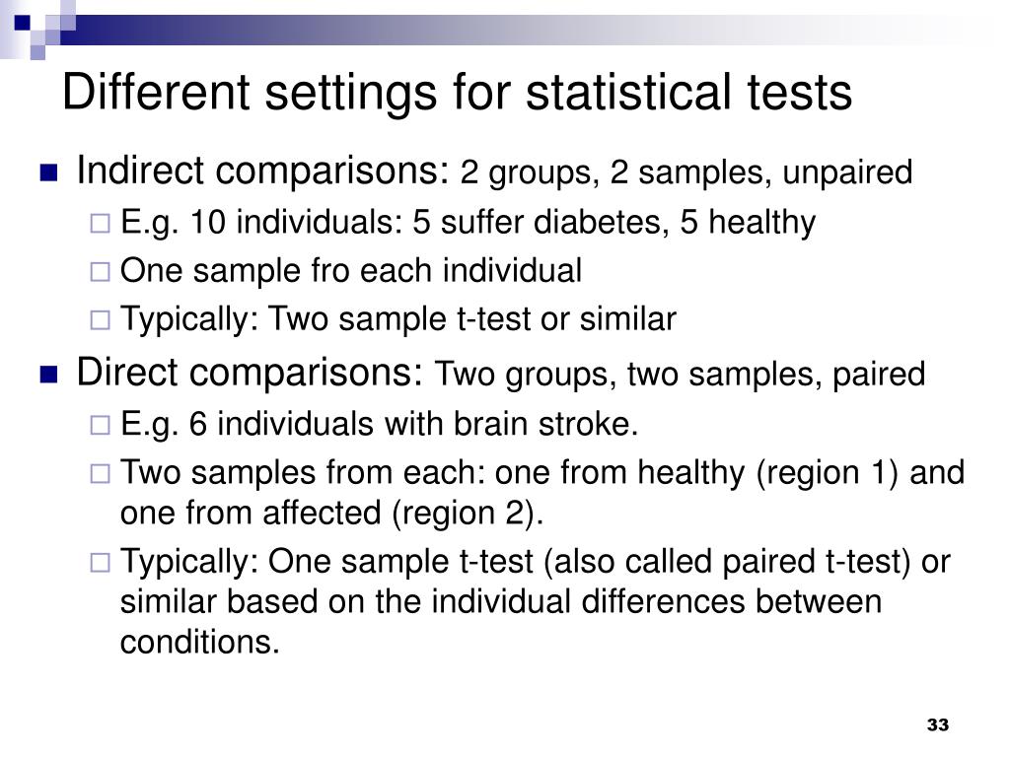The height and width of the screenshot is (757, 1010).
Task: Click the 'Direct comparisons:' heading text
Action: click(250, 373)
